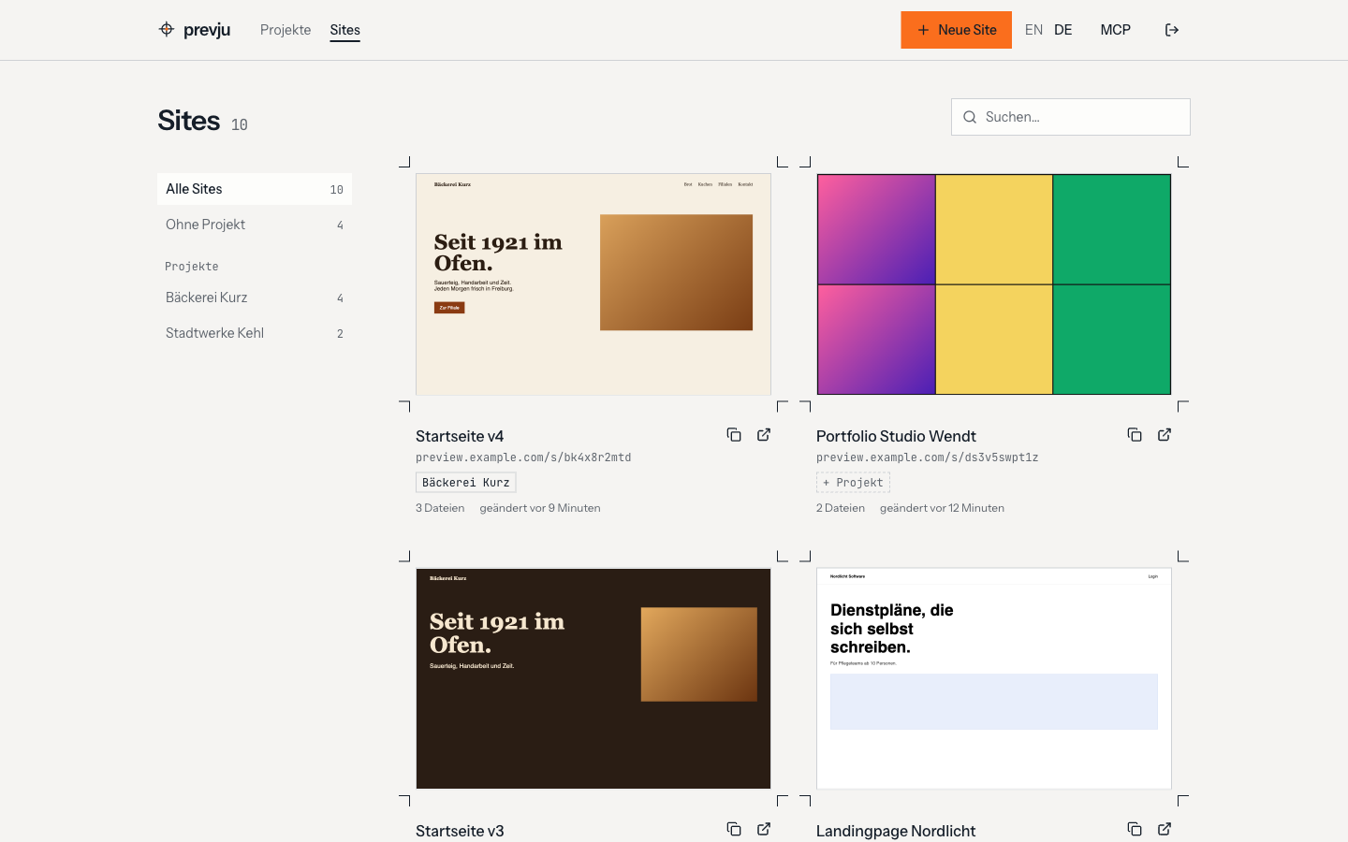Open the Projekte nav tab
This screenshot has width=1348, height=842.
click(x=286, y=30)
